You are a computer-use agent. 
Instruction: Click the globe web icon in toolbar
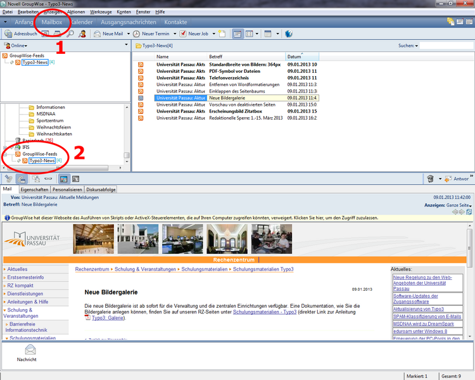[289, 34]
